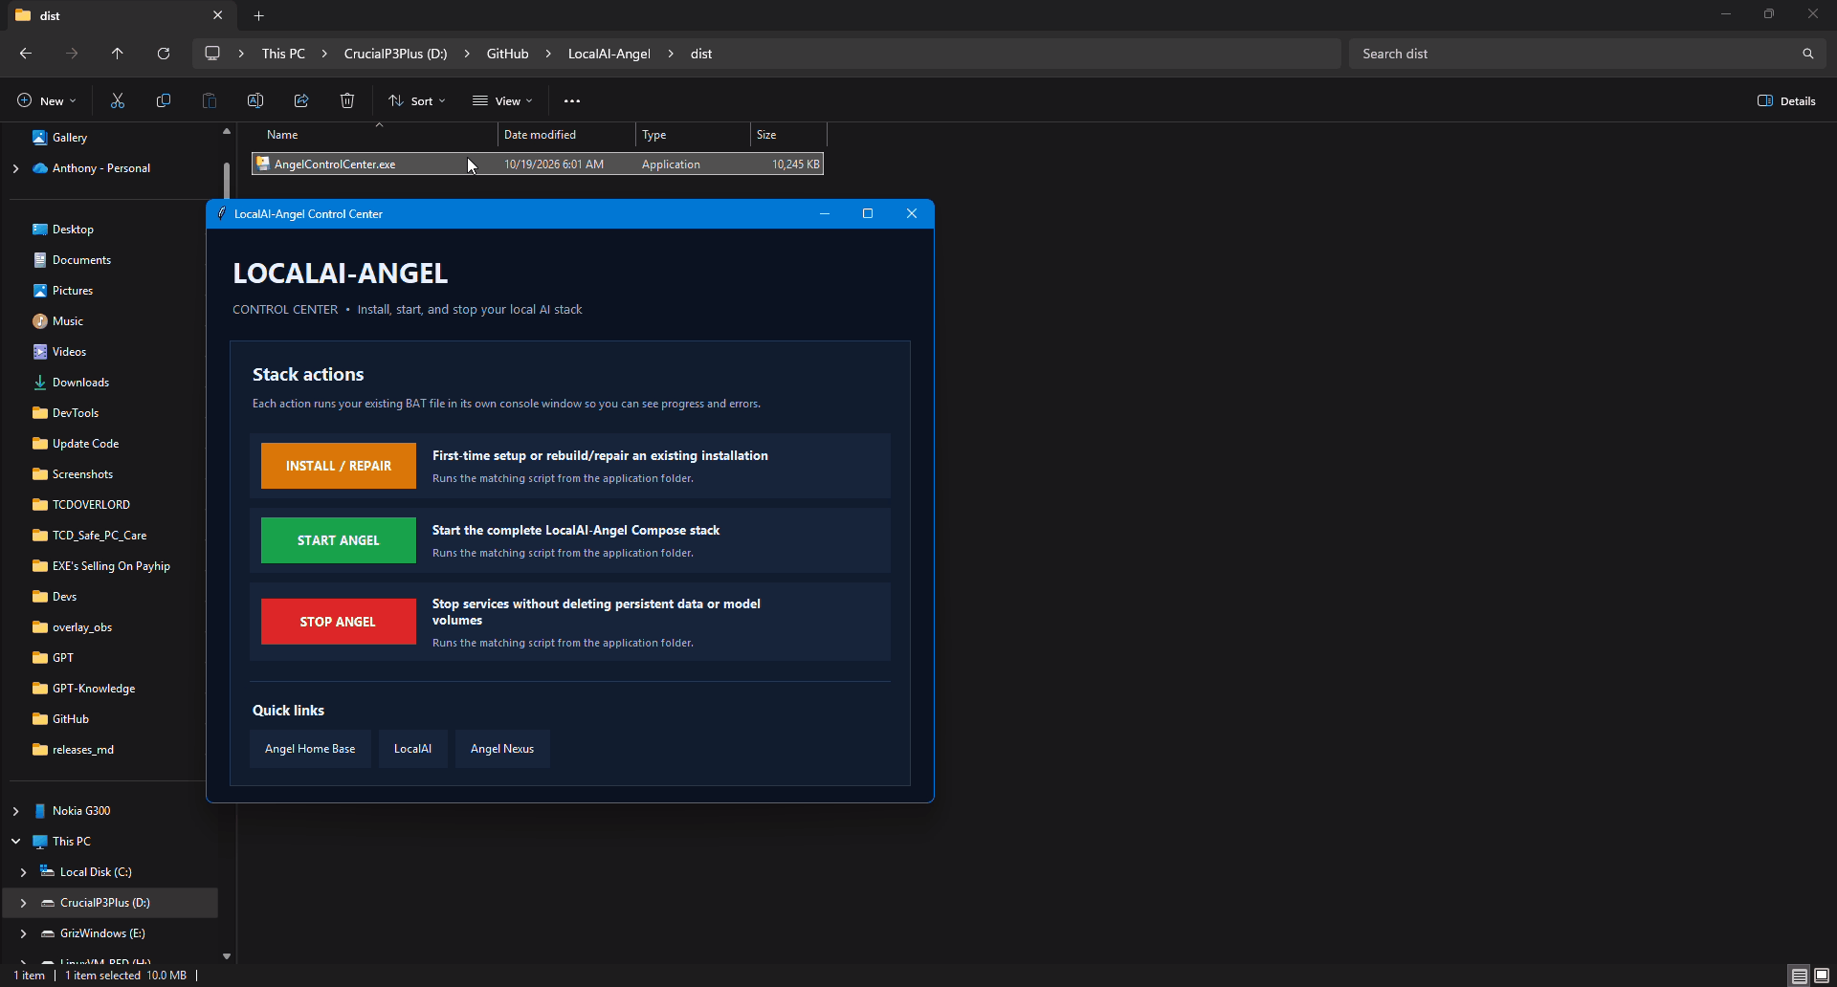Select the AngelControlCenter.exe file row

pos(538,164)
